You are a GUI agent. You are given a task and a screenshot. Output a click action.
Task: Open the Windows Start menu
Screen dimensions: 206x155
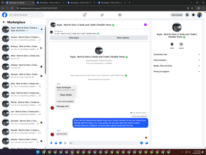tap(38, 152)
